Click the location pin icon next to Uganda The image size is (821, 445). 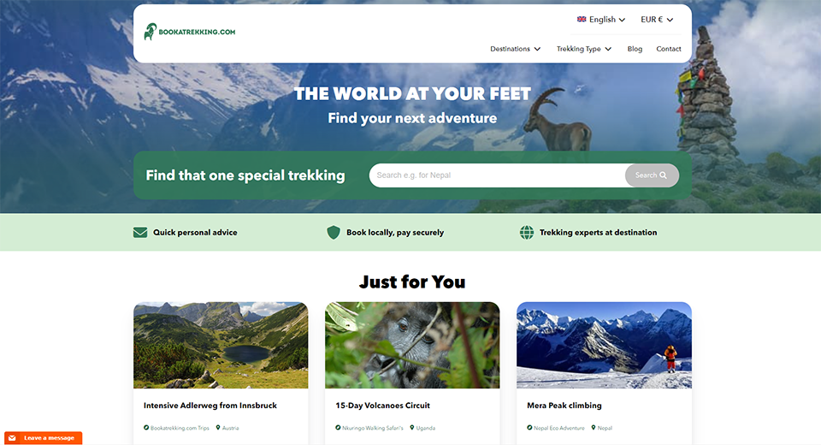click(x=411, y=428)
